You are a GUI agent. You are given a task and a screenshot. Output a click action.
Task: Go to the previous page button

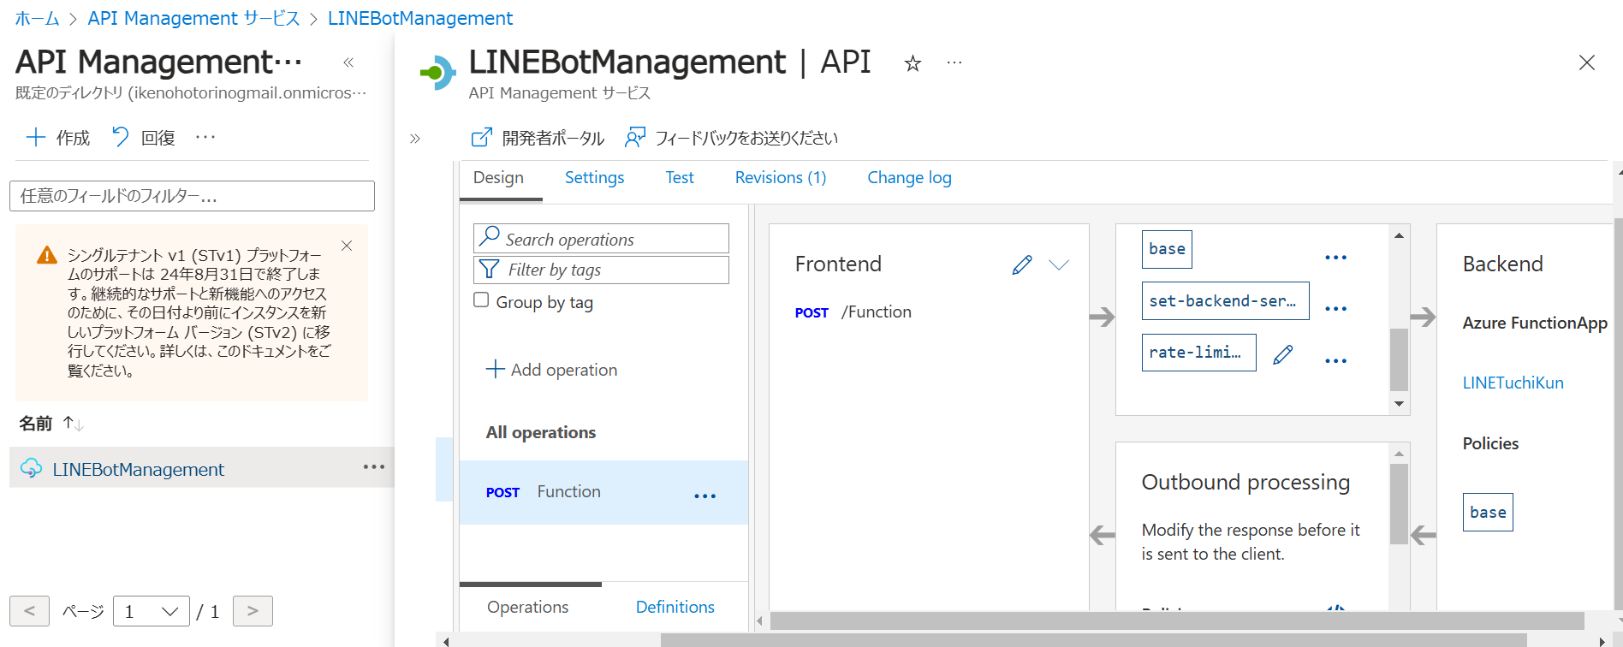point(29,611)
